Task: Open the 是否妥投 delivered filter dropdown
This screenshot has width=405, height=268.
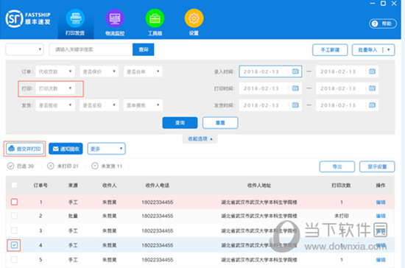Action: click(x=99, y=105)
